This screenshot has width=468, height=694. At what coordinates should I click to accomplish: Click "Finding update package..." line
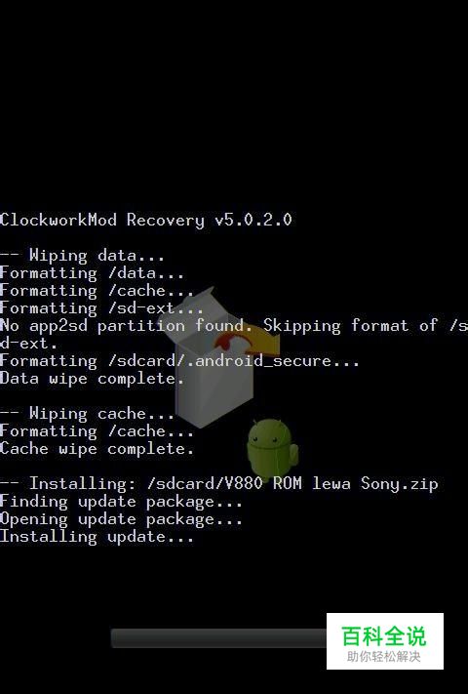(x=121, y=502)
